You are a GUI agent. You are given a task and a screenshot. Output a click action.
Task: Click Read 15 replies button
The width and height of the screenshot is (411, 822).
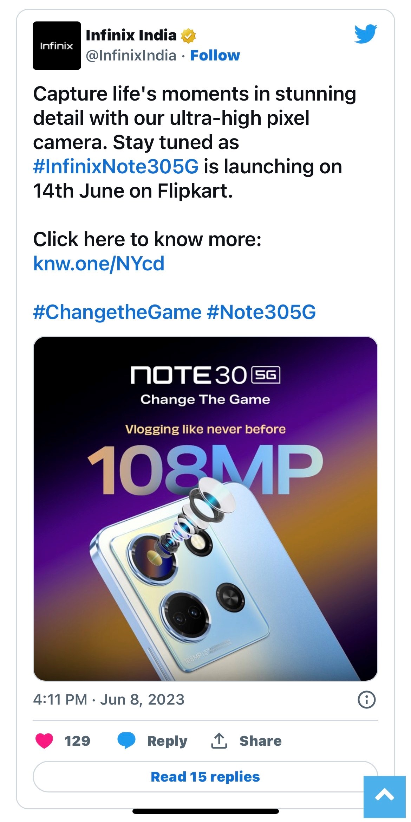pyautogui.click(x=205, y=777)
